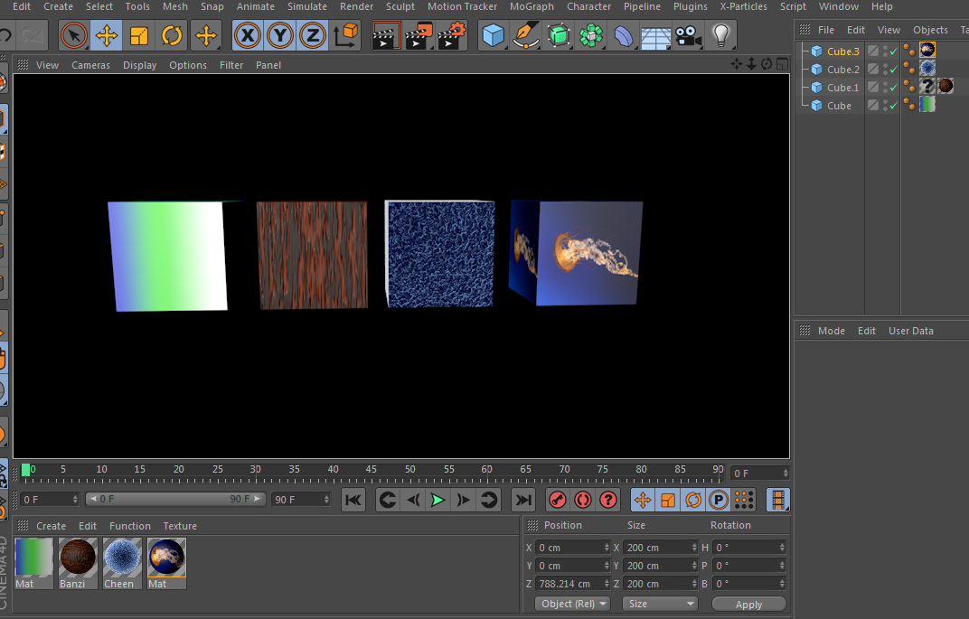Screen dimensions: 969x619
Task: Open the Size mode dropdown
Action: click(x=660, y=604)
